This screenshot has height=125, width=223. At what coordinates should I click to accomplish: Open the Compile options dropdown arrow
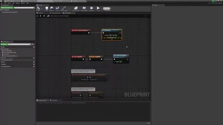[x=42, y=9]
